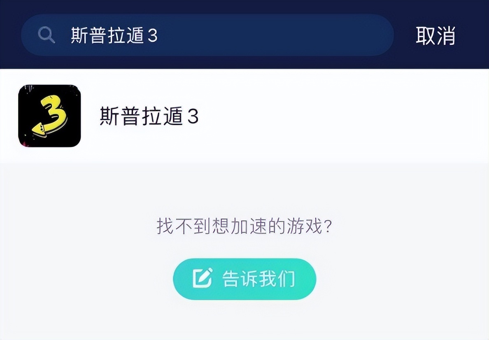
Task: Click the 找不到想加速的游戏? prompt text
Action: coord(244,226)
